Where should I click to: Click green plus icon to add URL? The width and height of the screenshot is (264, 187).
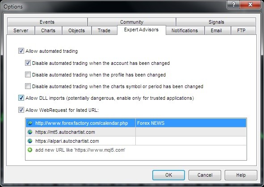(30, 150)
